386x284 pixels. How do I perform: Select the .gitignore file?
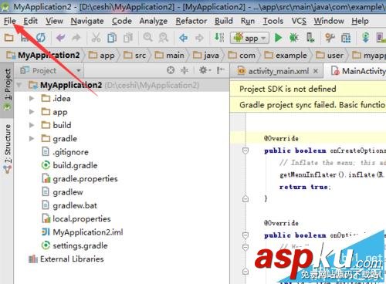(65, 152)
